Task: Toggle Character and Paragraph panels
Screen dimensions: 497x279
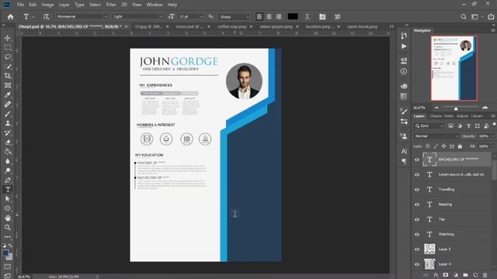Action: coord(322,17)
